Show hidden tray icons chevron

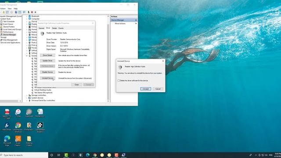[256, 155]
